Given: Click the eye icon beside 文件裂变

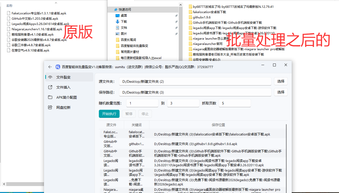Looking at the screenshot, I should tap(50, 77).
